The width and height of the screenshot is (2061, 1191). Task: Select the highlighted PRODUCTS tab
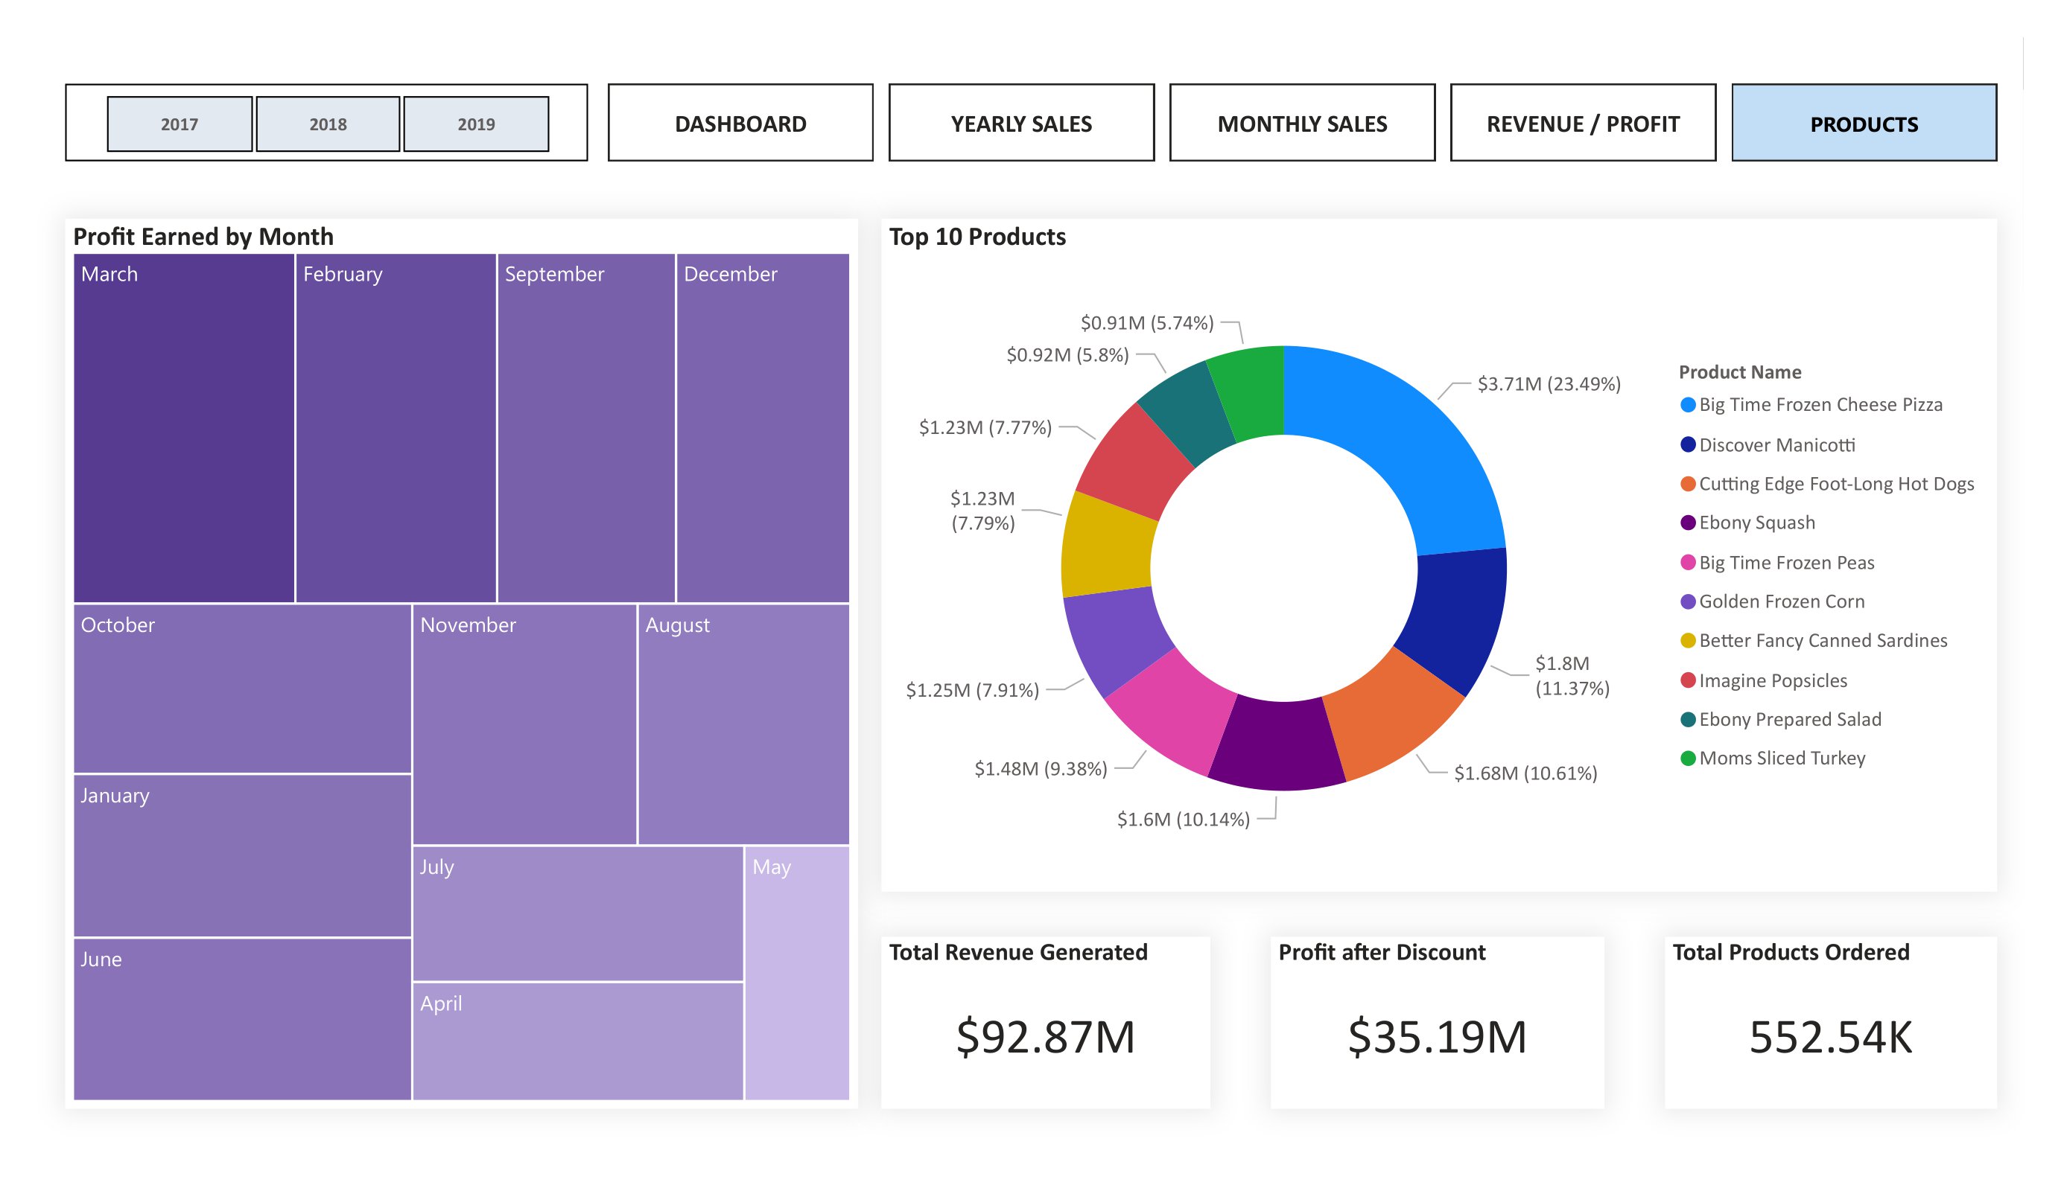point(1864,124)
